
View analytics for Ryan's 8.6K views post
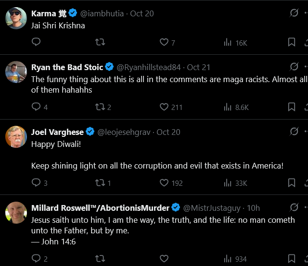pos(228,107)
